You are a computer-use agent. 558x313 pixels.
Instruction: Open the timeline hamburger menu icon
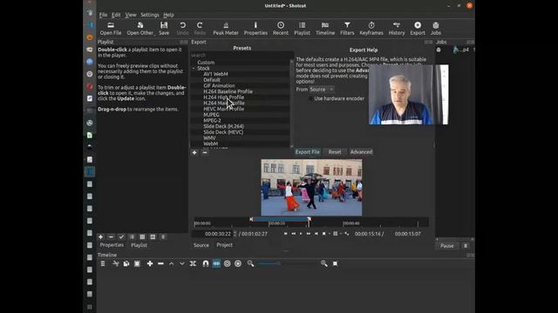[x=103, y=263]
